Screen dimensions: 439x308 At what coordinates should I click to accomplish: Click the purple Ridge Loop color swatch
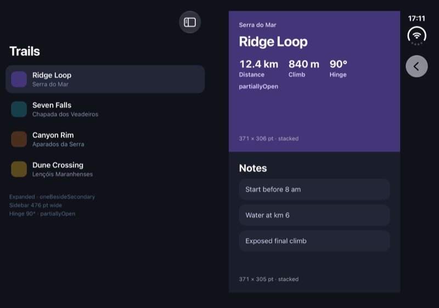19,79
